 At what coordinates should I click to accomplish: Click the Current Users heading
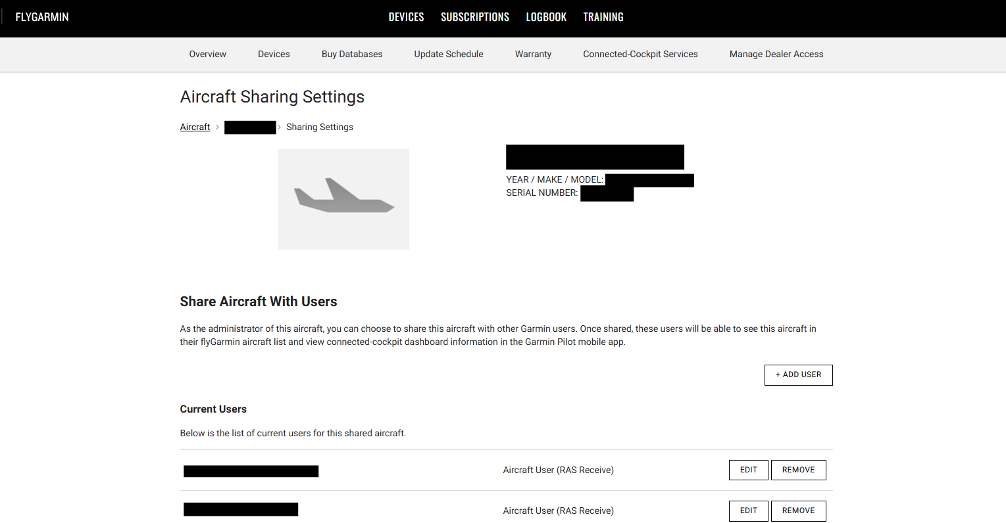point(213,409)
